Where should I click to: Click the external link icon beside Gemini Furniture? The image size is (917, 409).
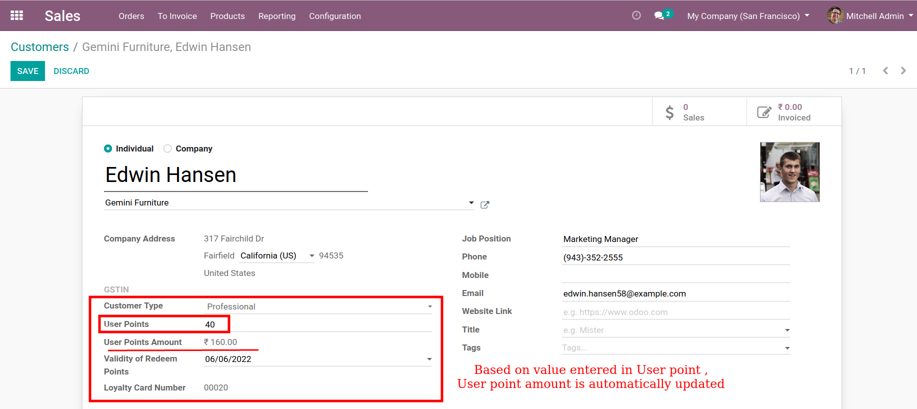tap(484, 204)
